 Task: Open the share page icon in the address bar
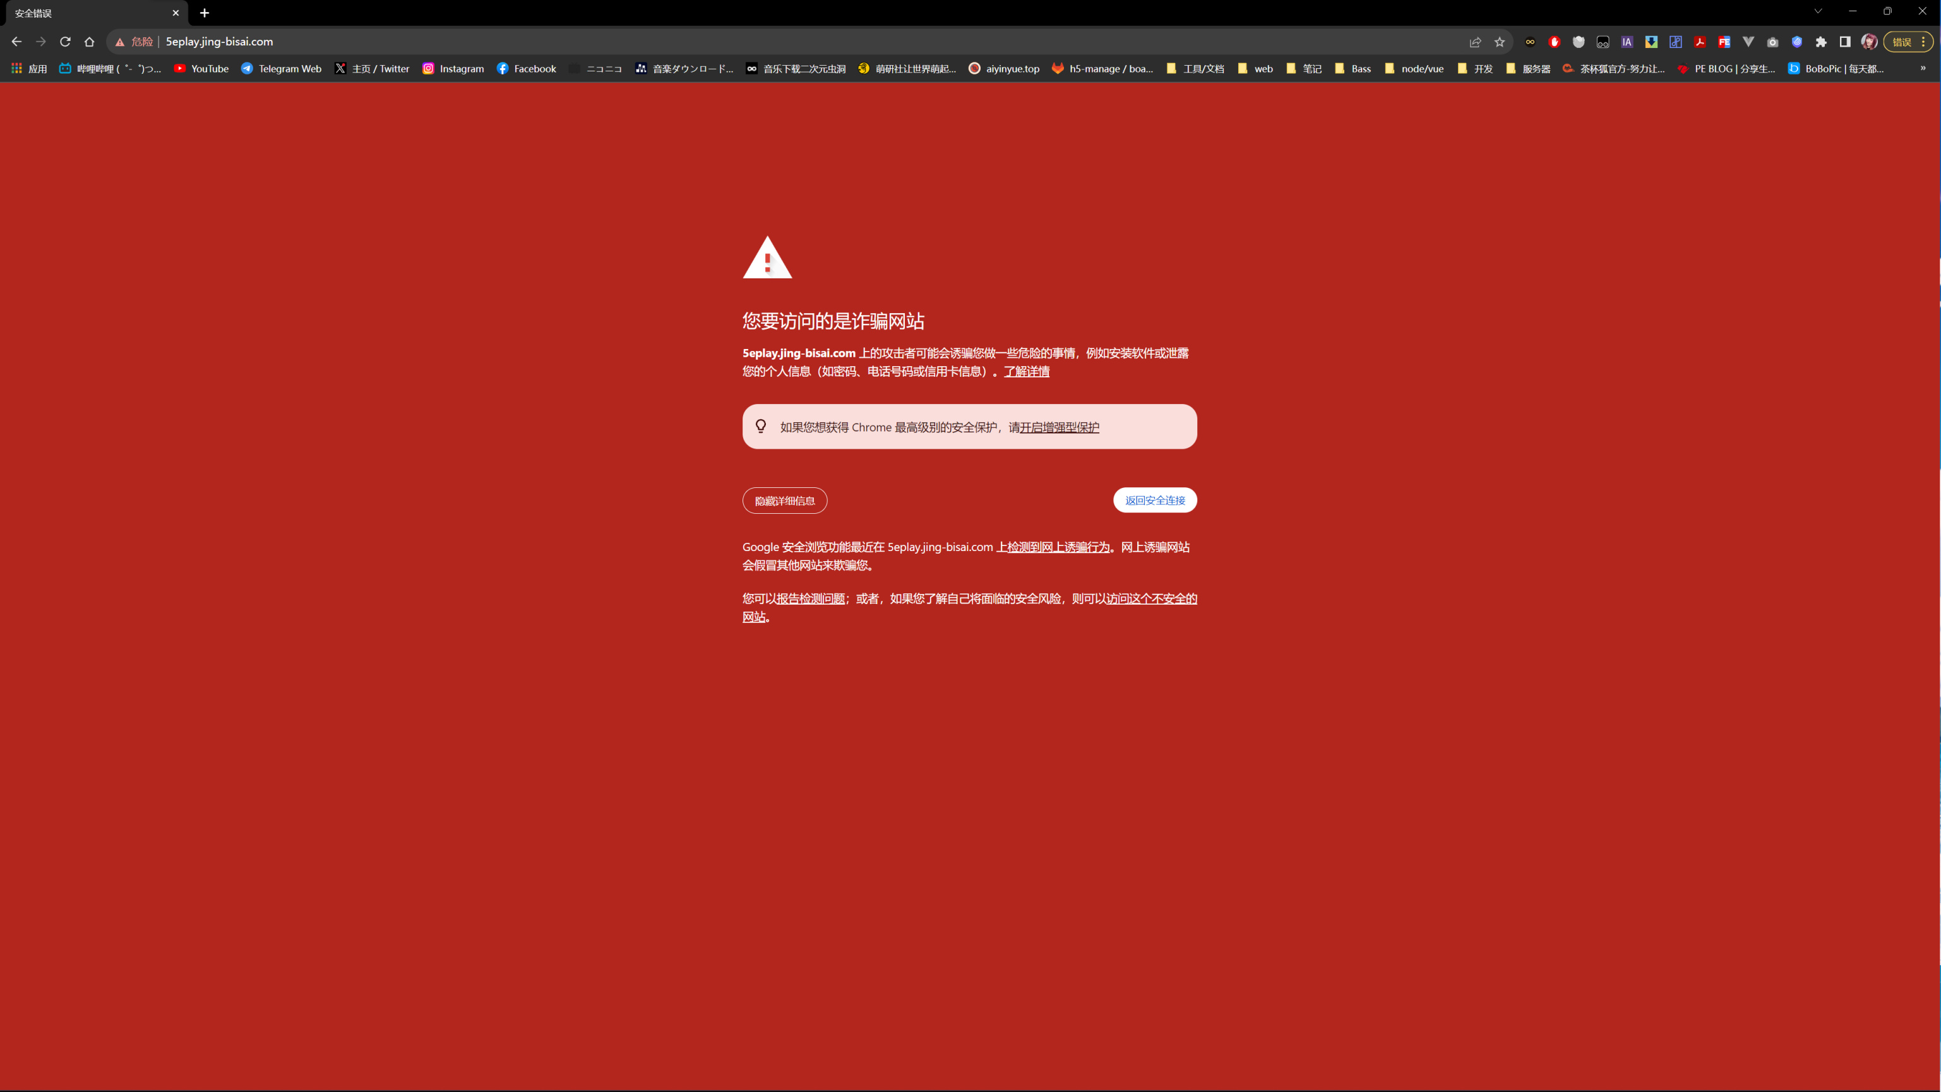tap(1476, 42)
